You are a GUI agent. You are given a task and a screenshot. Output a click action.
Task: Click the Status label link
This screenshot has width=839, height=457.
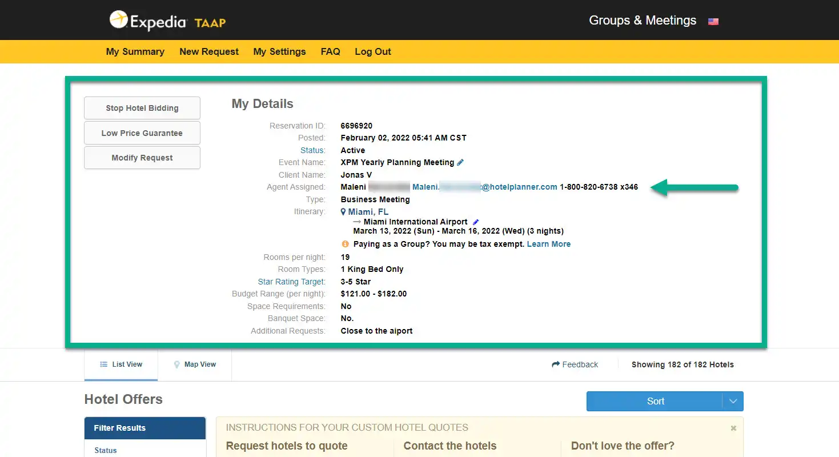(313, 150)
